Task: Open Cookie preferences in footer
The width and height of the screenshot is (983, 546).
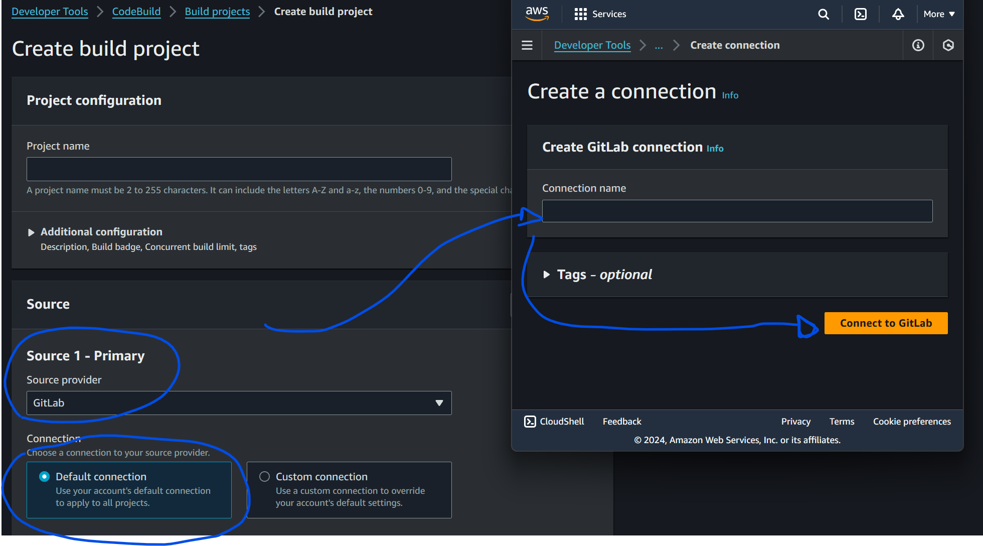Action: (x=912, y=422)
